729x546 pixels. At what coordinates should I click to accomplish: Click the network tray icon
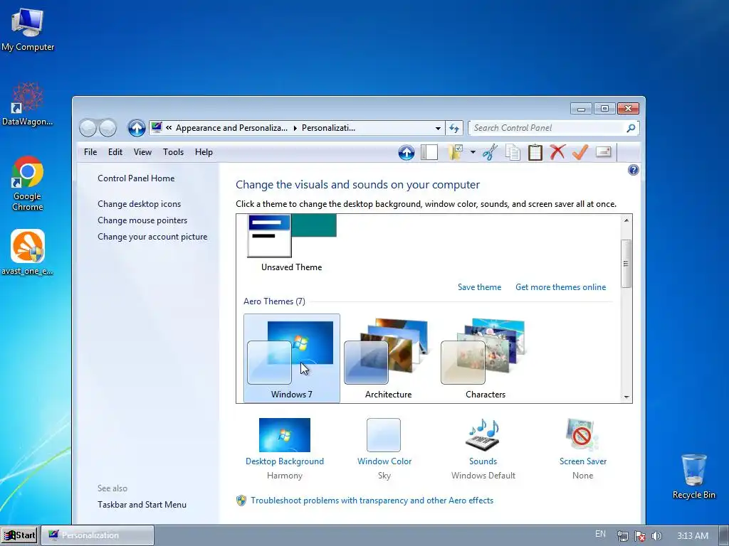click(x=622, y=536)
